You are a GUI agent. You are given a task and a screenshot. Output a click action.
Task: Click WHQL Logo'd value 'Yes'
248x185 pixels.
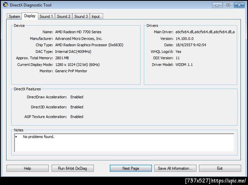coord(179,52)
